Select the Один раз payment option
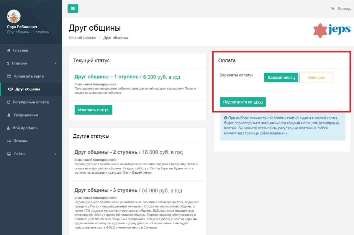Screen dimensions: 354x235 316,78
